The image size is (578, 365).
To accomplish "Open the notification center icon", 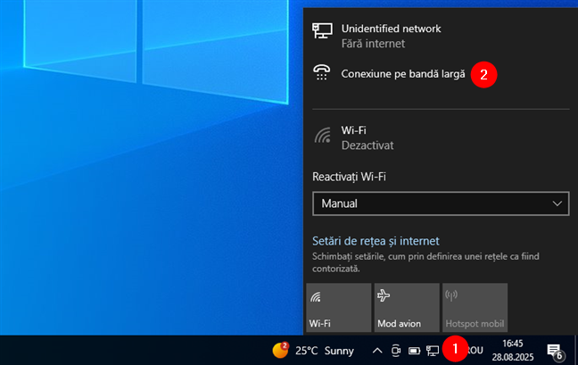I will click(554, 350).
